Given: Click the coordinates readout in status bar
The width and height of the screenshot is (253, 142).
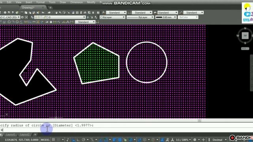Looking at the screenshot, I should (21, 140).
